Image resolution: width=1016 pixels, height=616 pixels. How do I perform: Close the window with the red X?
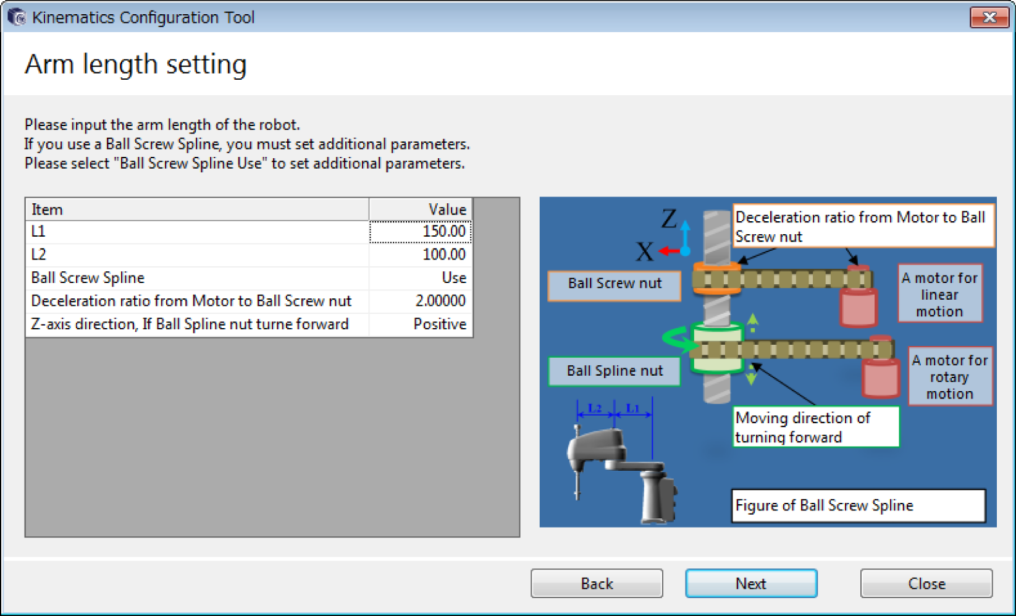pyautogui.click(x=989, y=17)
